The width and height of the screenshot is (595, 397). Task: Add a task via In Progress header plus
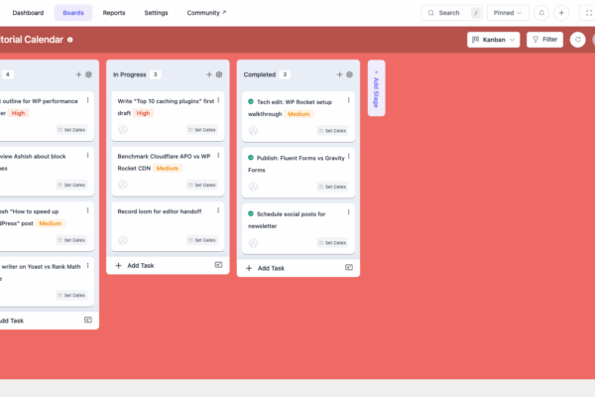(209, 74)
